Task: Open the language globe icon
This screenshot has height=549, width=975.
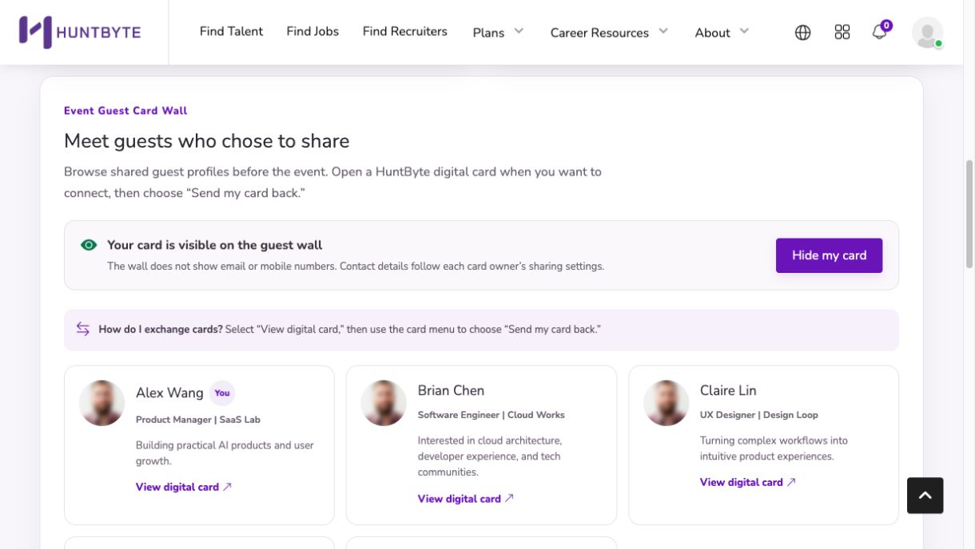Action: point(803,32)
